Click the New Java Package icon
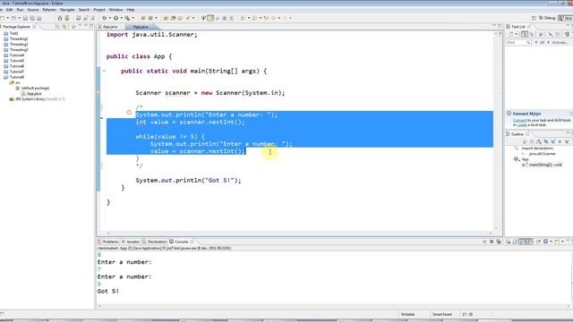The height and width of the screenshot is (322, 573). point(143,18)
